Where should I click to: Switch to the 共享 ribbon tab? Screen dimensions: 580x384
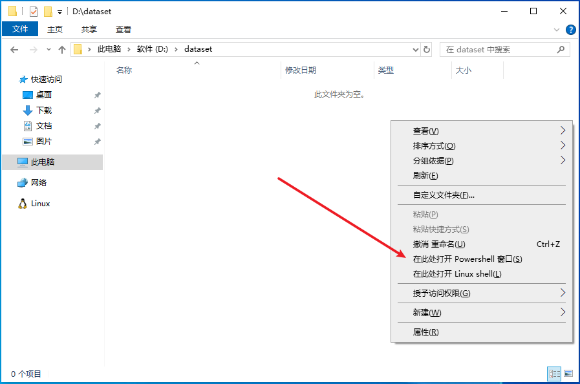pyautogui.click(x=89, y=29)
